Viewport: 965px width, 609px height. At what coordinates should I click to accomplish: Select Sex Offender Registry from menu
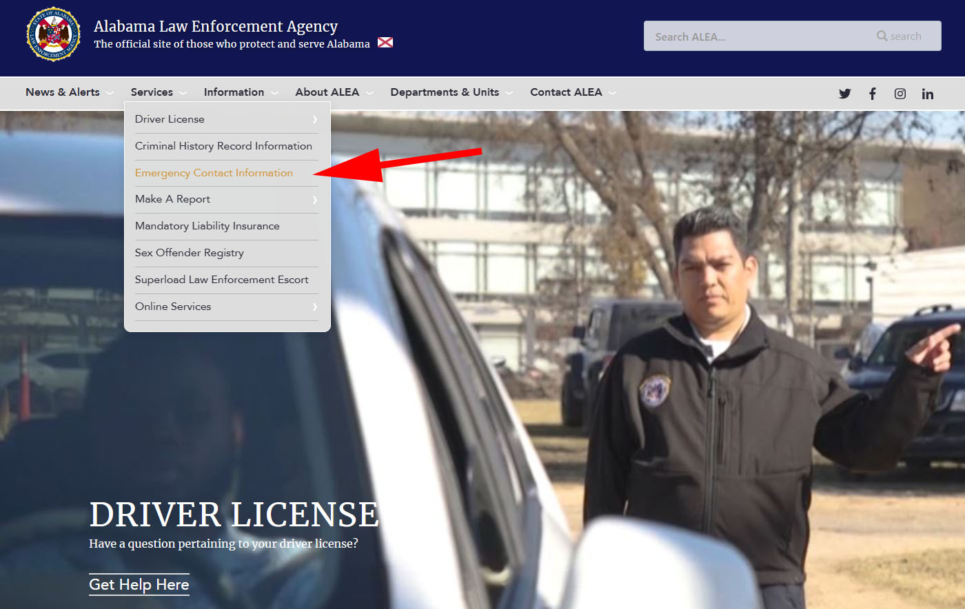(190, 253)
